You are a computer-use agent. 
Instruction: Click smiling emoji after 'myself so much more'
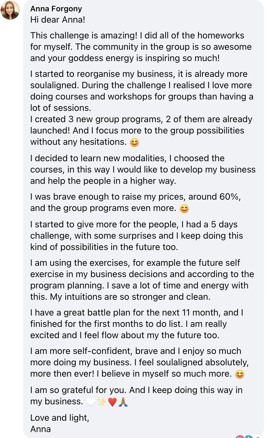tap(240, 374)
